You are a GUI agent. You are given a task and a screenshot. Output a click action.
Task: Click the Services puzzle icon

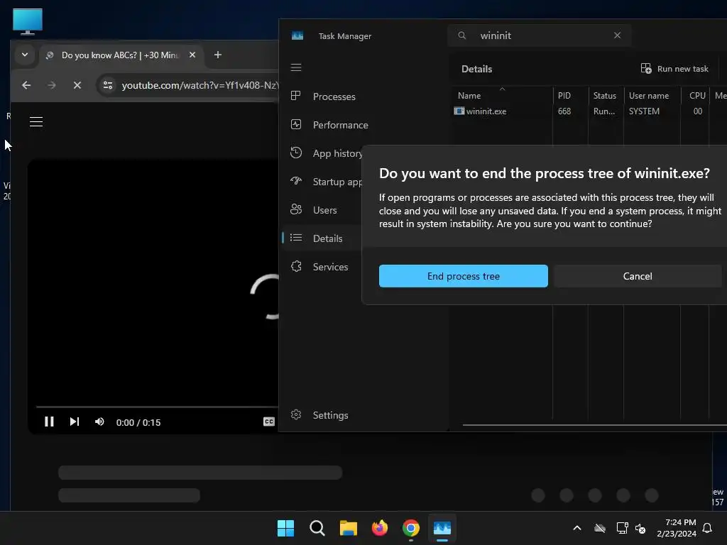(296, 266)
